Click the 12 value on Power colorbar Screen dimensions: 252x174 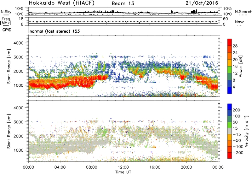[x=235, y=73]
